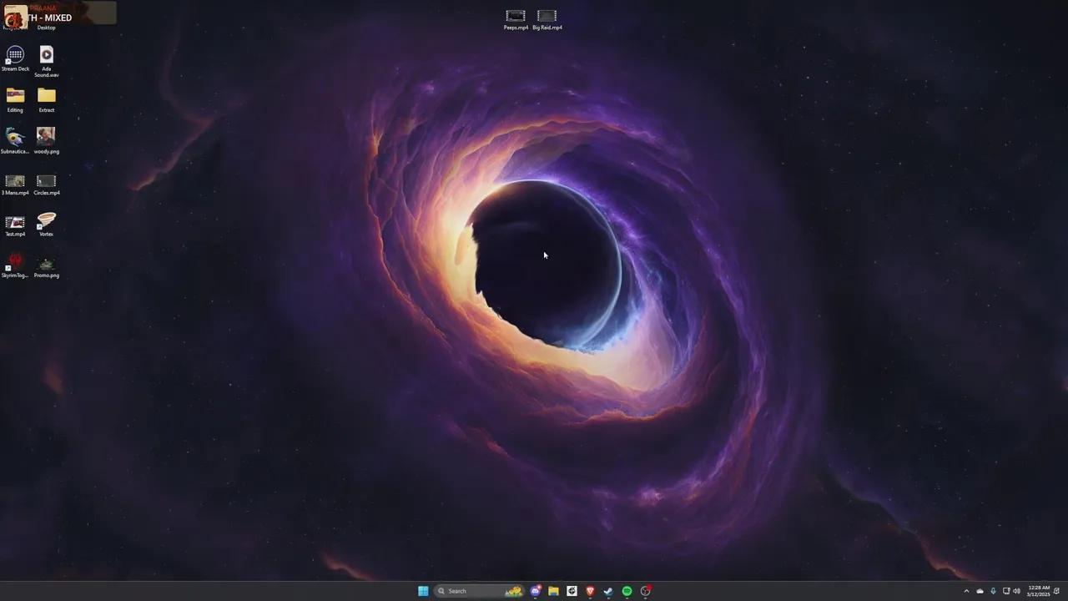Select the Vortex mod manager shortcut
This screenshot has height=601, width=1068.
[47, 220]
